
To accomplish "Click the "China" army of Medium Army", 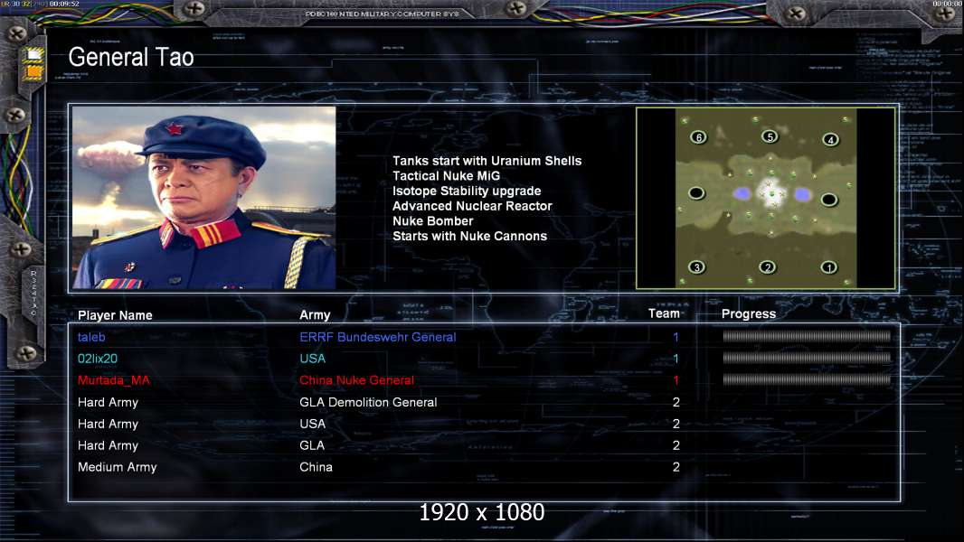I will tap(316, 467).
